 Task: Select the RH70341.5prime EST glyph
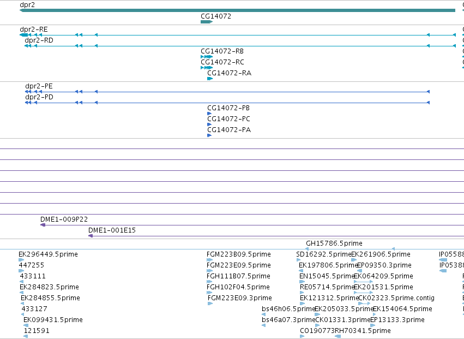(338, 336)
